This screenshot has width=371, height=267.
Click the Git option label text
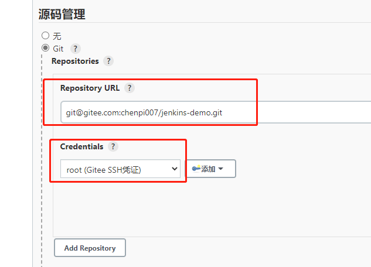click(58, 49)
